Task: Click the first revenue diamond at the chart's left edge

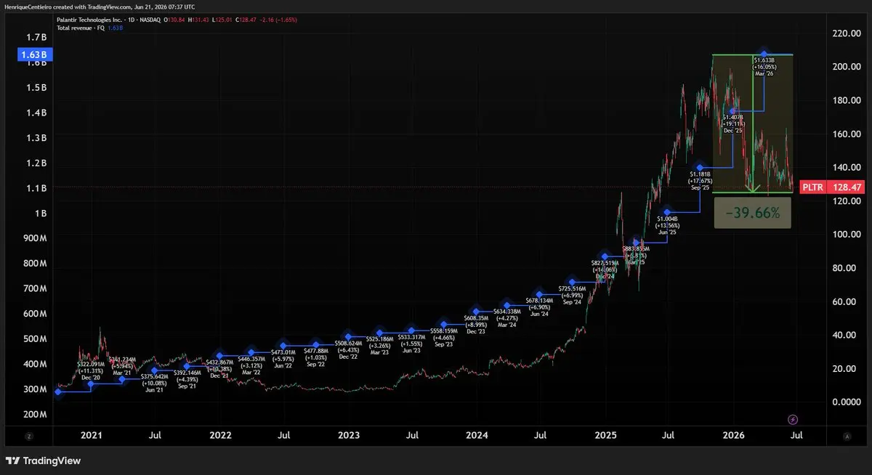Action: point(58,391)
